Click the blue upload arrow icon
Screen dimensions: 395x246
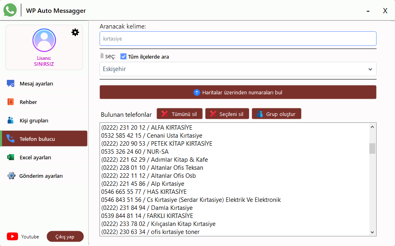[197, 92]
